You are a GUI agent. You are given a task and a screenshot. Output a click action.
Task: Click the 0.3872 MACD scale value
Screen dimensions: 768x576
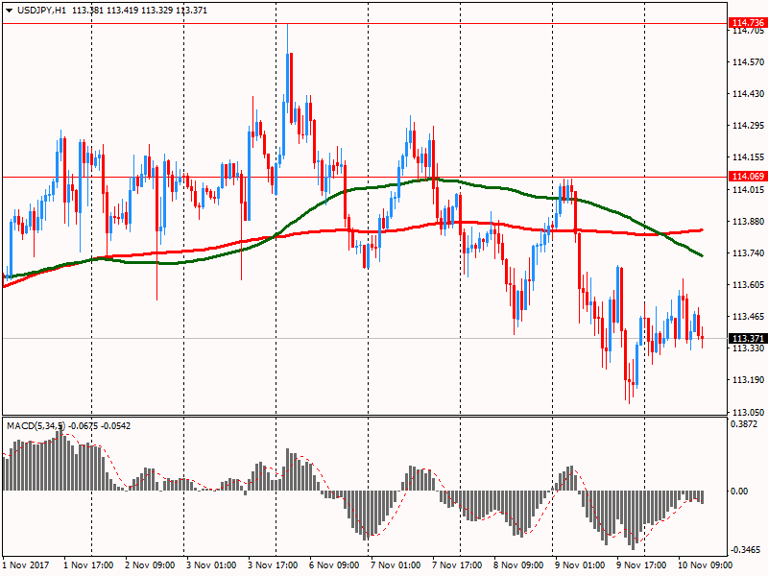[x=743, y=424]
